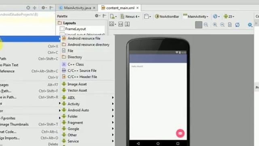Click the Android icon beside Image Asset
Viewport: 259px width, 146px height.
[x=64, y=84]
